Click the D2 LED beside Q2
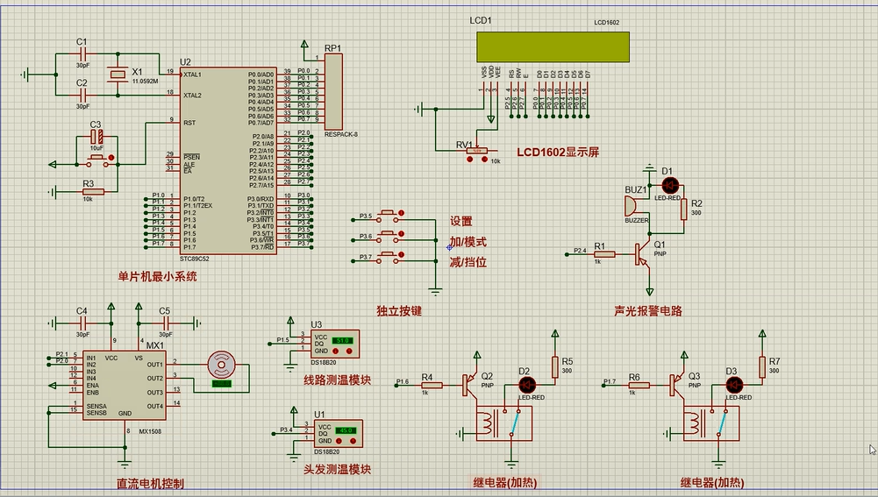This screenshot has width=878, height=497. tap(527, 384)
